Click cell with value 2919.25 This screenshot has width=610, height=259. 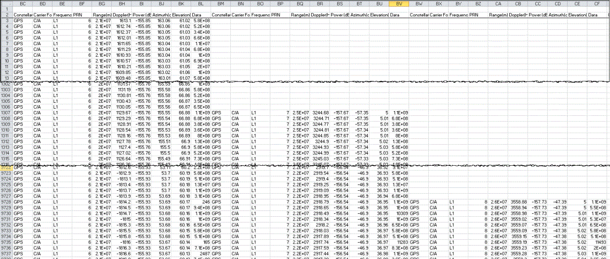point(320,185)
